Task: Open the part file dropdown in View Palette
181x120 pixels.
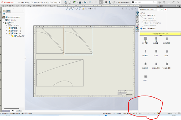Action: (148, 9)
